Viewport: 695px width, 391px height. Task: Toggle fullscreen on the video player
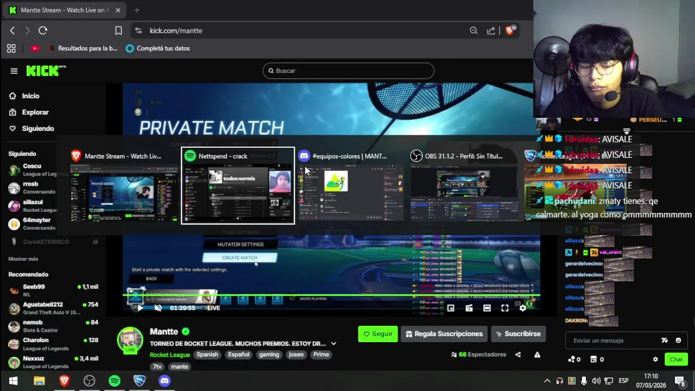click(x=505, y=308)
